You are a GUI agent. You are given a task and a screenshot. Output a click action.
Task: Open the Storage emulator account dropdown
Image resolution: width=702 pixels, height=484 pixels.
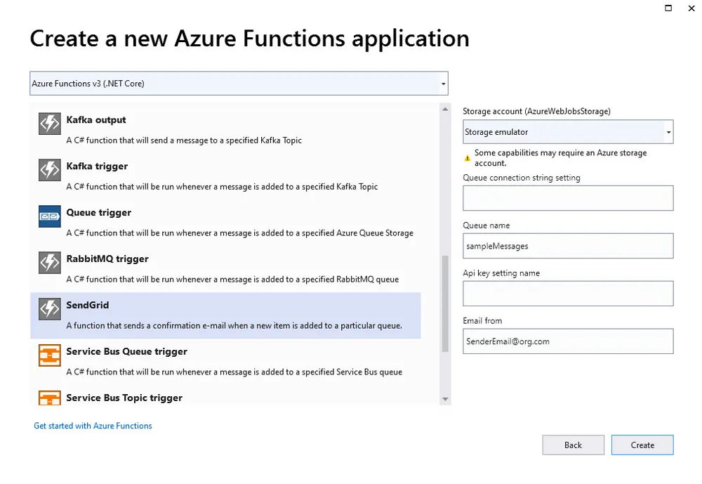tap(568, 132)
